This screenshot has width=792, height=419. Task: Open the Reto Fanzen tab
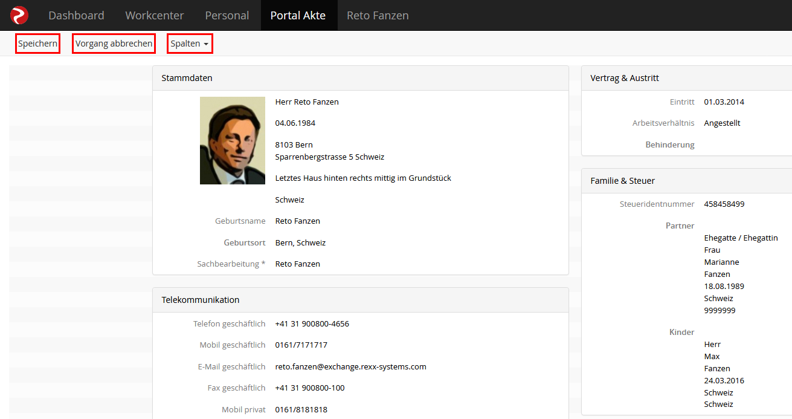(378, 15)
